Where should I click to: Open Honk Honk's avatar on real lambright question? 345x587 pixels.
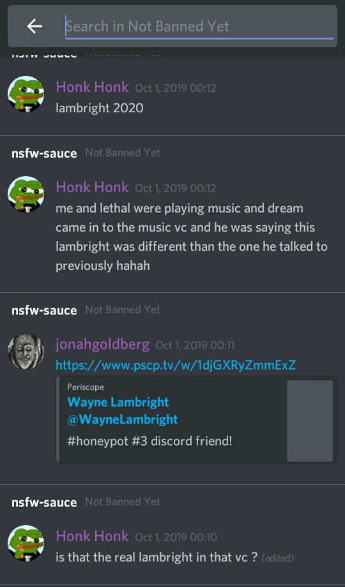pyautogui.click(x=26, y=543)
